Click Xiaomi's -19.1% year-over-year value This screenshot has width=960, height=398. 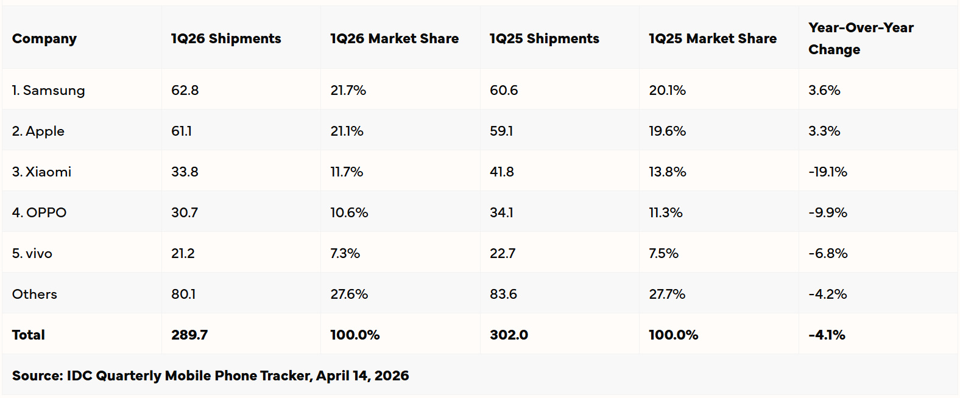point(827,172)
